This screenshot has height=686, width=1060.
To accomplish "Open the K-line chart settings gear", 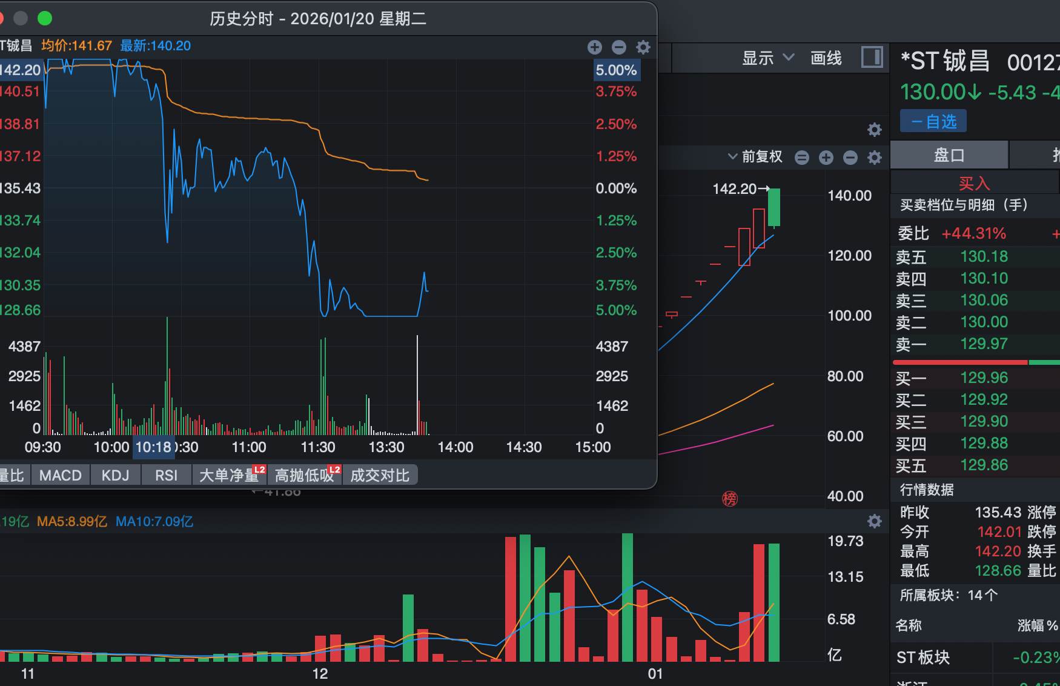I will 874,158.
